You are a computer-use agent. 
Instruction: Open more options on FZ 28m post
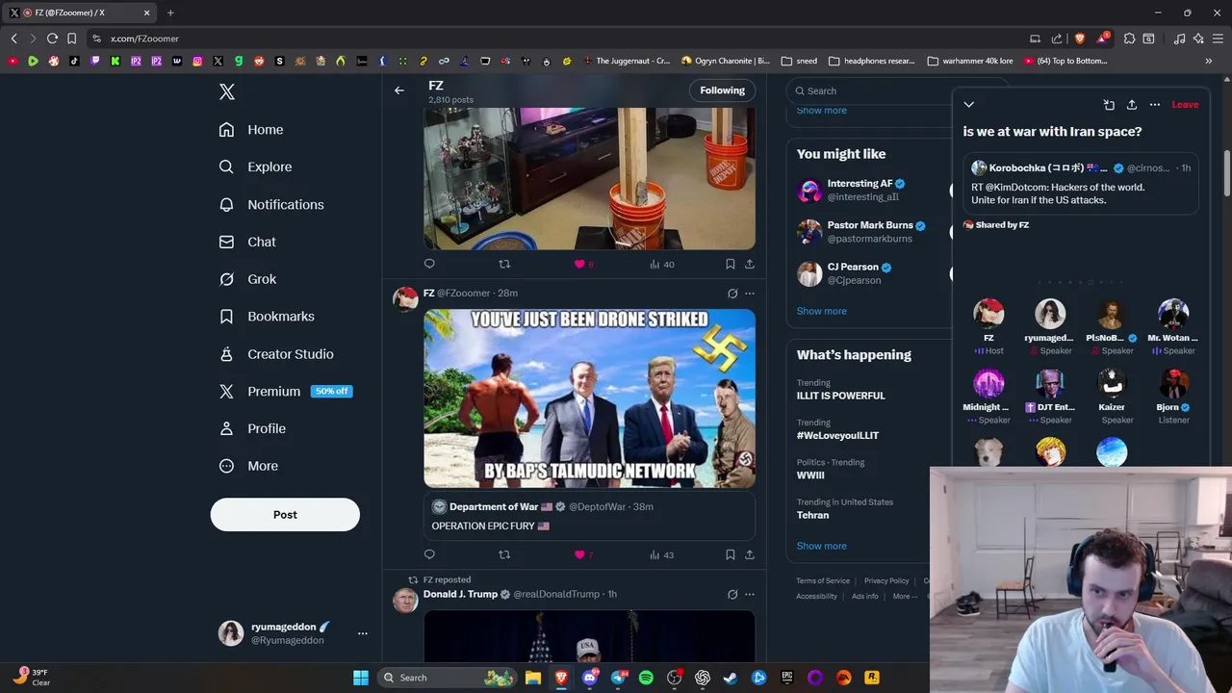coord(750,294)
